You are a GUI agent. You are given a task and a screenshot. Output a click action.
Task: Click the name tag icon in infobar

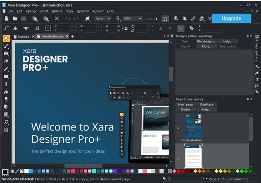[191, 28]
